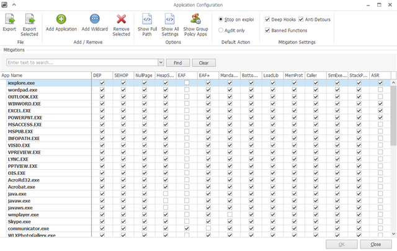Enable EAF for iexplore.exe
397x251 pixels.
(x=187, y=83)
